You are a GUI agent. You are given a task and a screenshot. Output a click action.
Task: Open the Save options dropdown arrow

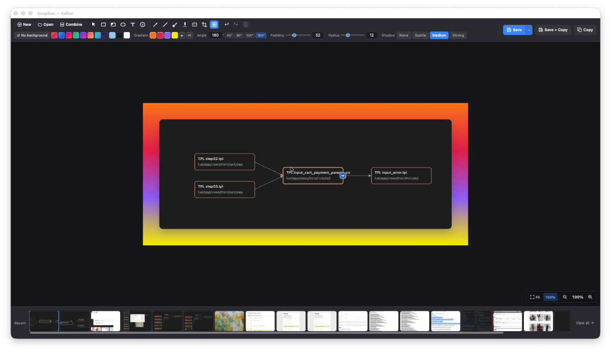point(529,30)
